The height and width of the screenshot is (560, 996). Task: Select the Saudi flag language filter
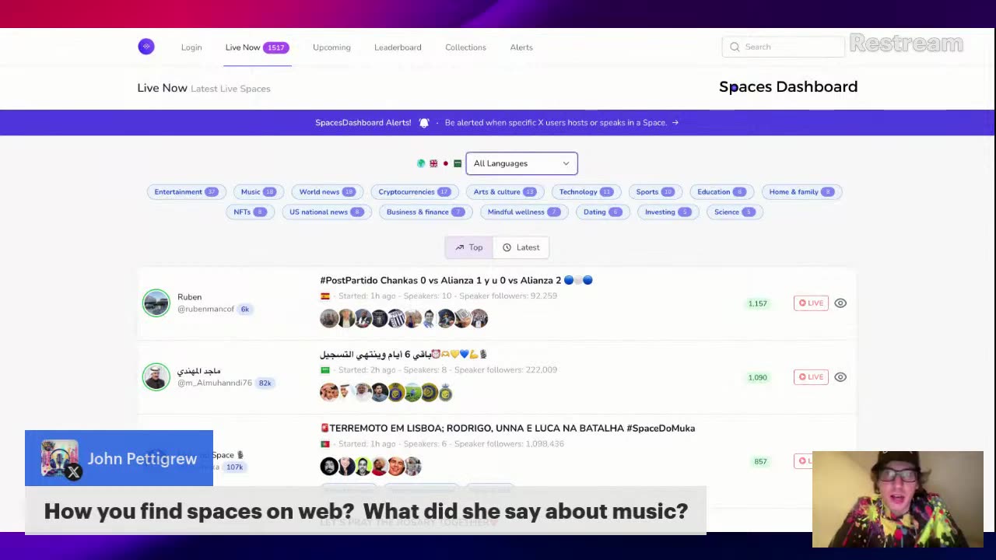point(458,163)
